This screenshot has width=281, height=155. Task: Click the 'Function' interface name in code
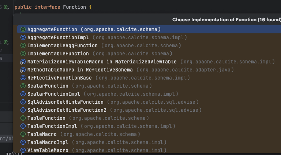(x=75, y=7)
